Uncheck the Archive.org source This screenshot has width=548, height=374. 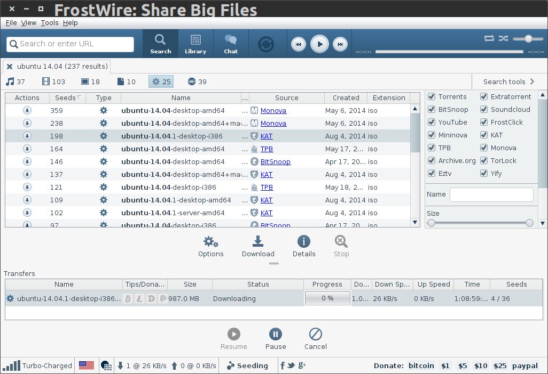431,160
